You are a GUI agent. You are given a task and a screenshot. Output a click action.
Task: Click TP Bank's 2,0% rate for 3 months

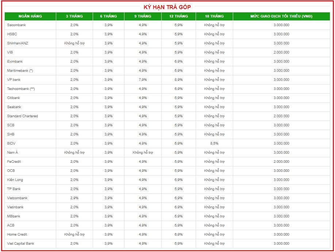pos(74,189)
